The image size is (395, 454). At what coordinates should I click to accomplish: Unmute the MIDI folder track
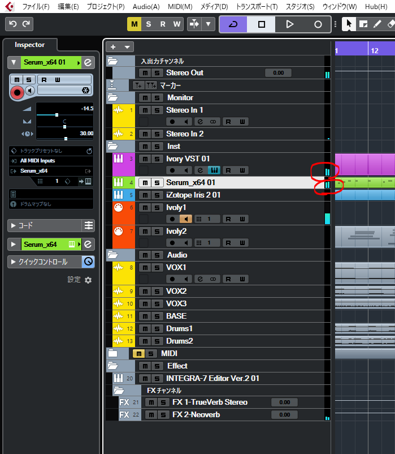coord(138,354)
